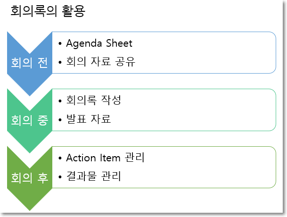This screenshot has width=287, height=217.
Task: Click the bullet dot before 회의록 작성
Action: pyautogui.click(x=60, y=101)
